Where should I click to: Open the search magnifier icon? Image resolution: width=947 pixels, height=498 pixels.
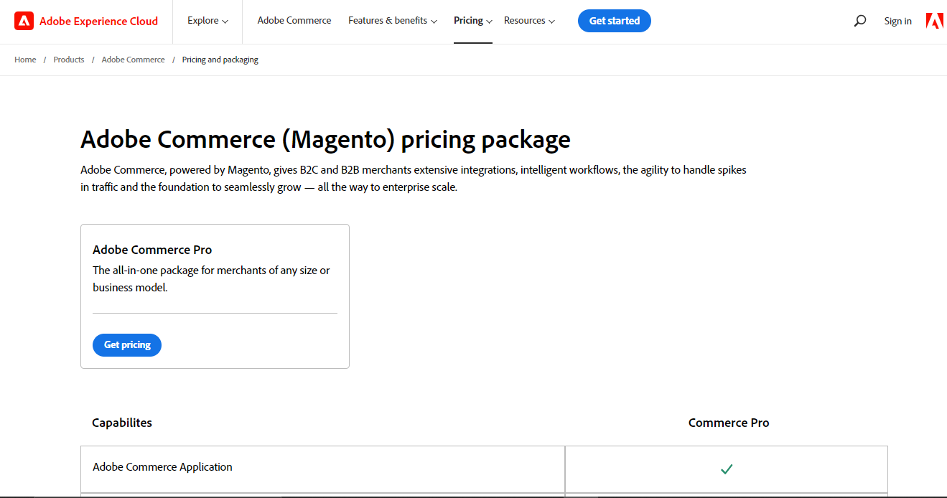pyautogui.click(x=859, y=21)
